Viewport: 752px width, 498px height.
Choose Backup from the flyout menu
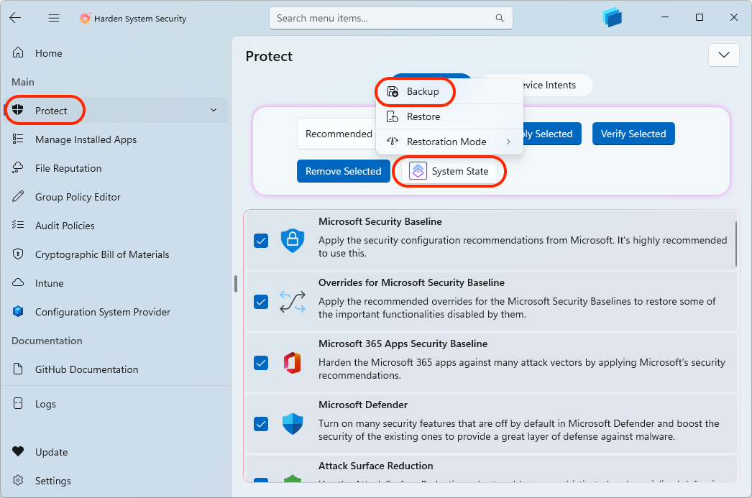[449, 91]
